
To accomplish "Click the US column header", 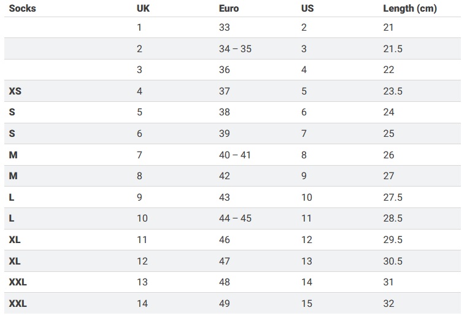I will click(307, 9).
